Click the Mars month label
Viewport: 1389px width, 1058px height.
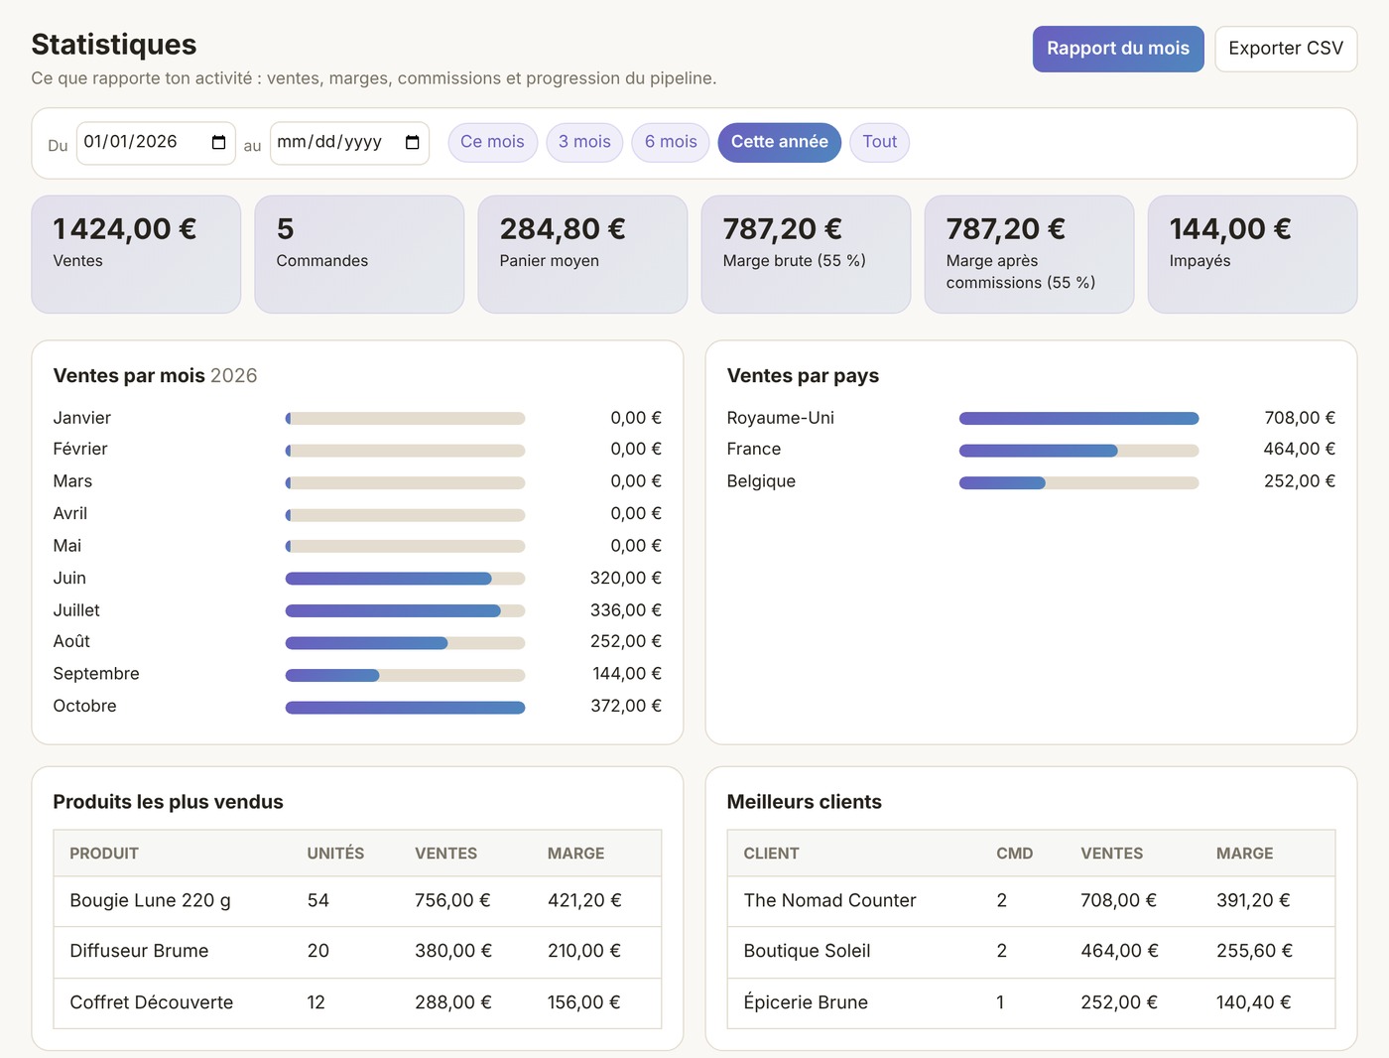[x=72, y=481]
